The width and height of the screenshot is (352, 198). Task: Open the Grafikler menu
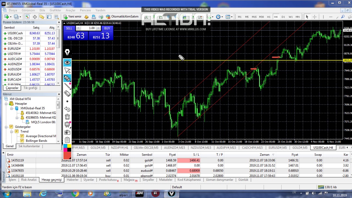55,10
